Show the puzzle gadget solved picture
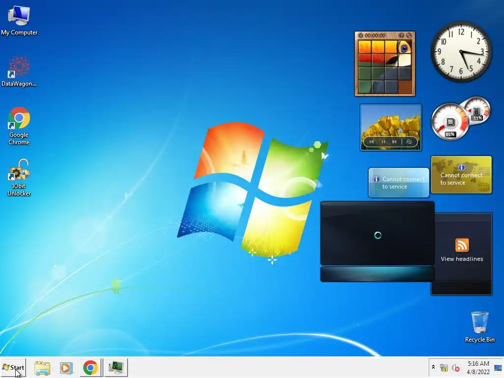The width and height of the screenshot is (504, 378). pyautogui.click(x=402, y=35)
